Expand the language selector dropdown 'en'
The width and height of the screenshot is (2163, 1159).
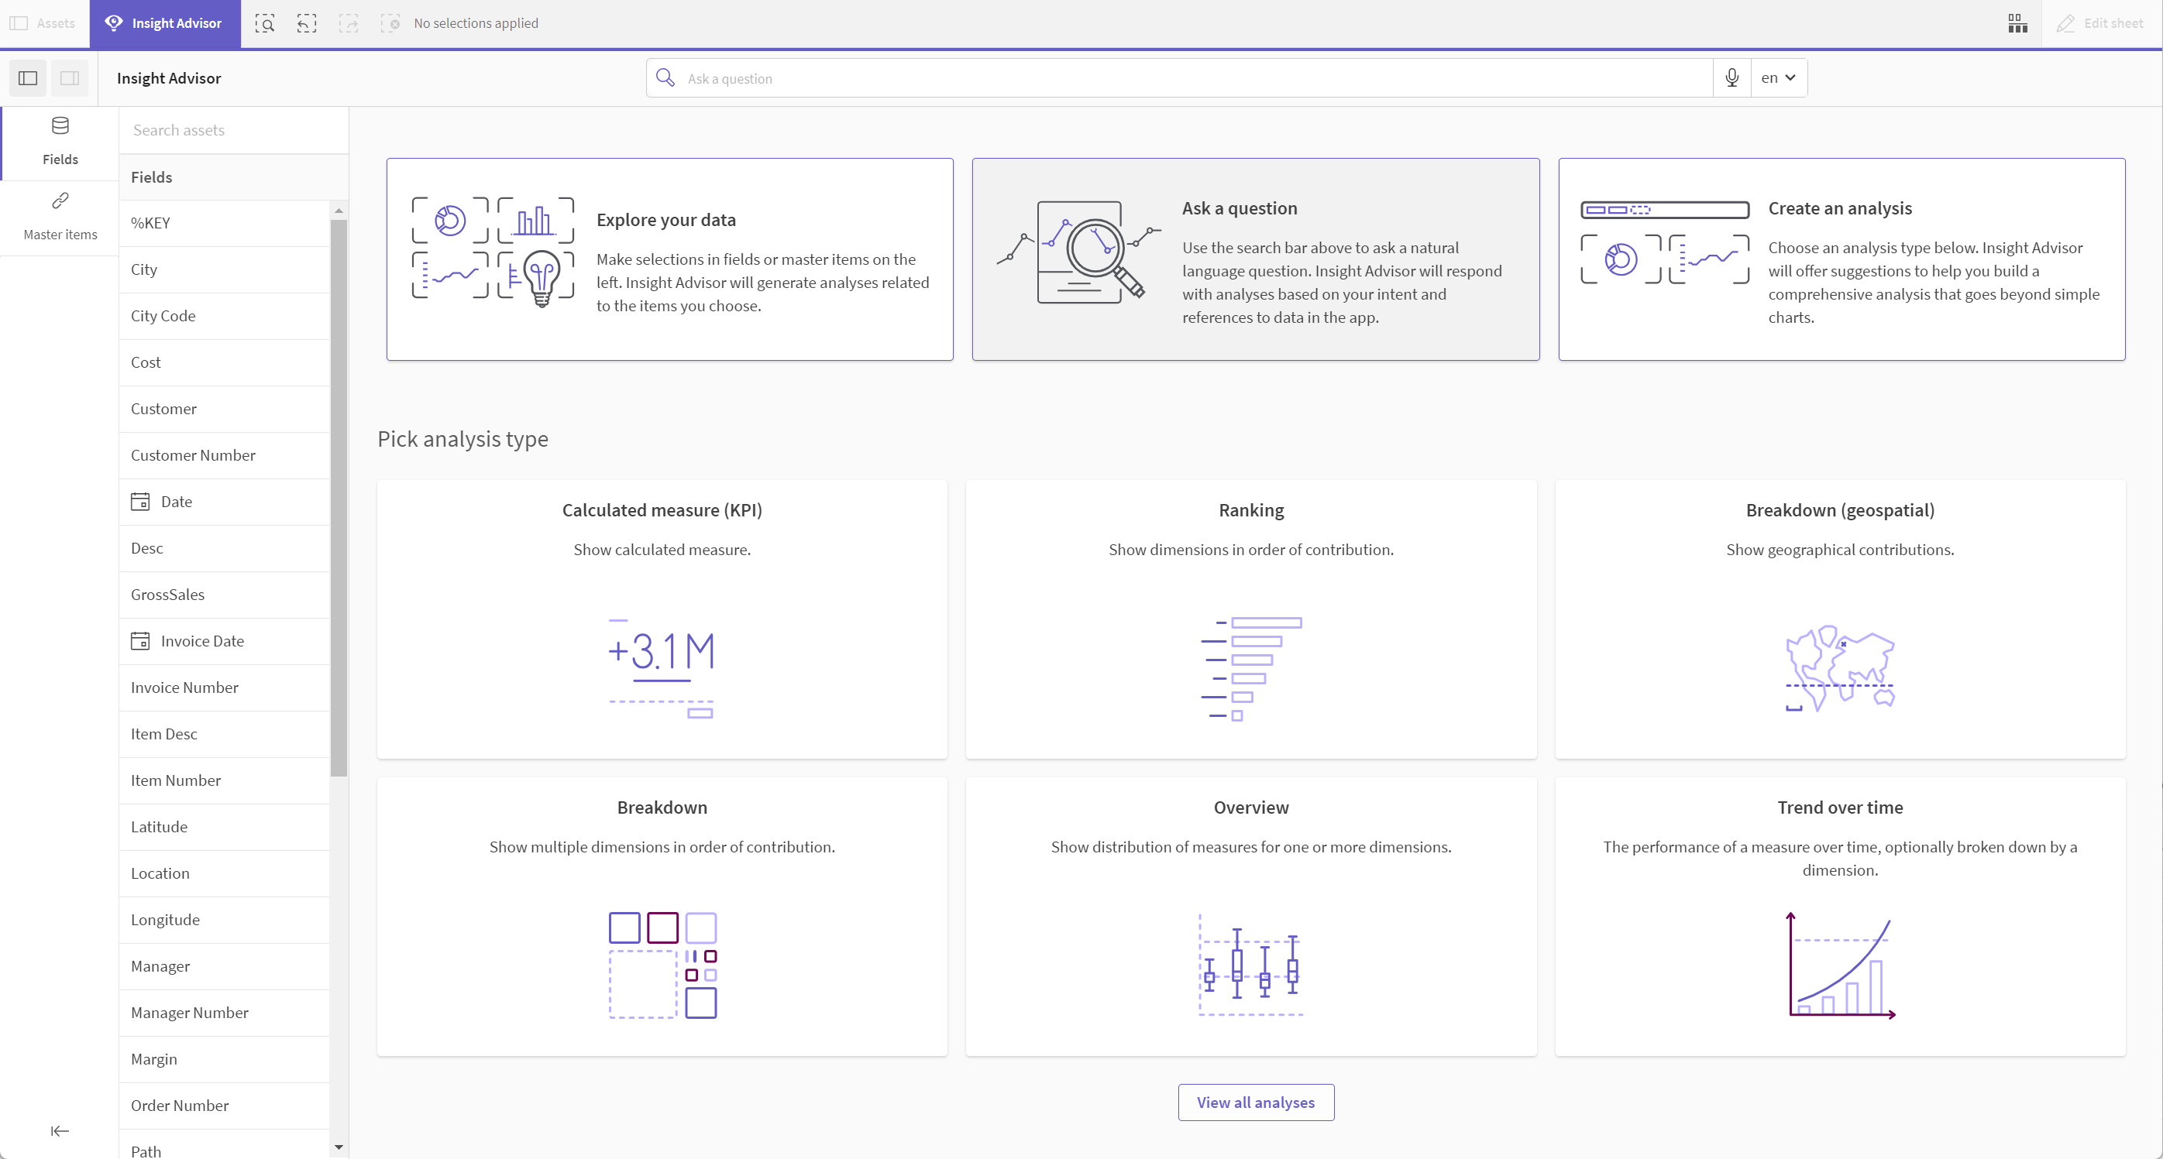1778,77
